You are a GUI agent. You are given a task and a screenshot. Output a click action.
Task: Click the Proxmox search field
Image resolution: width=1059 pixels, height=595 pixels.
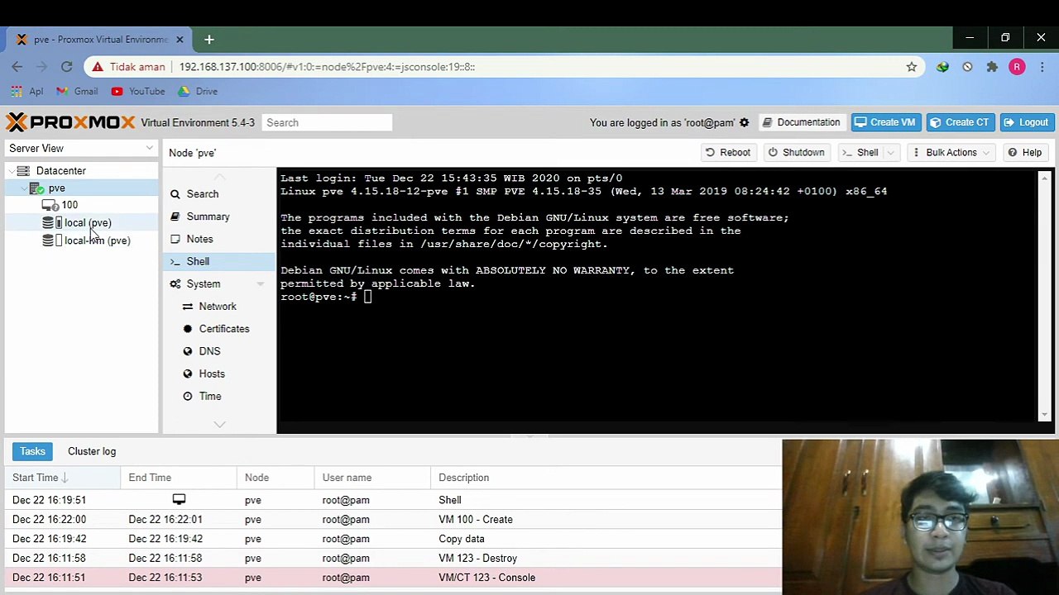click(327, 122)
